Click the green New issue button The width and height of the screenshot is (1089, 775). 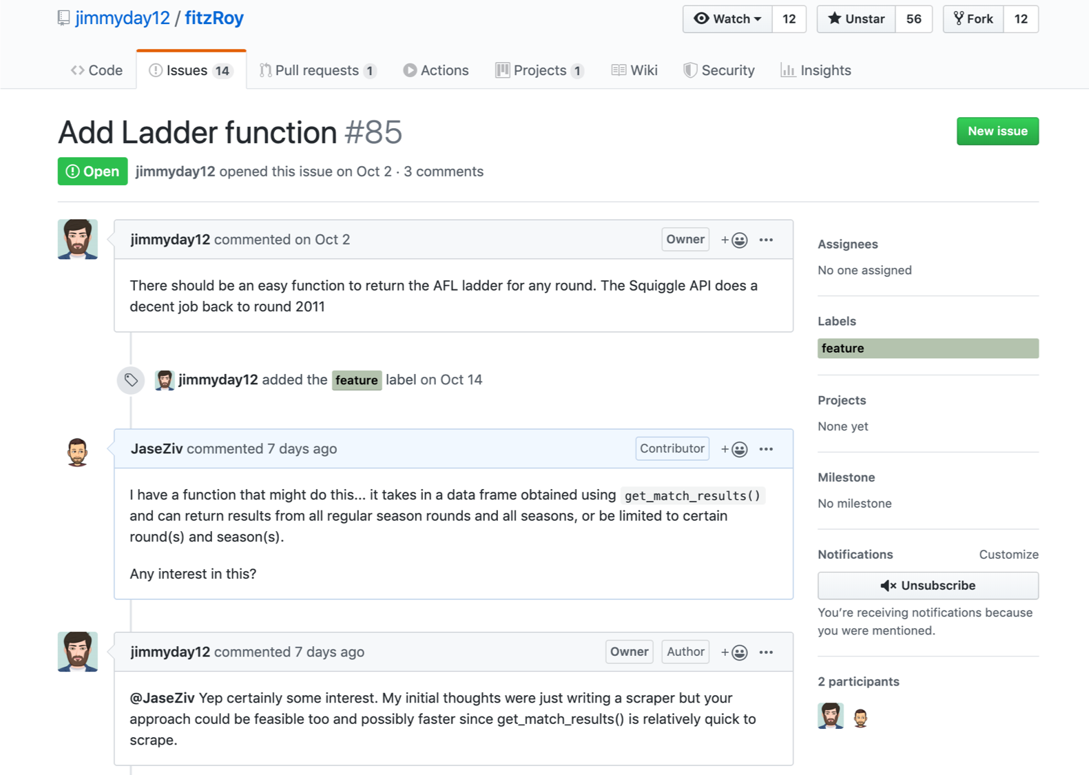tap(997, 131)
